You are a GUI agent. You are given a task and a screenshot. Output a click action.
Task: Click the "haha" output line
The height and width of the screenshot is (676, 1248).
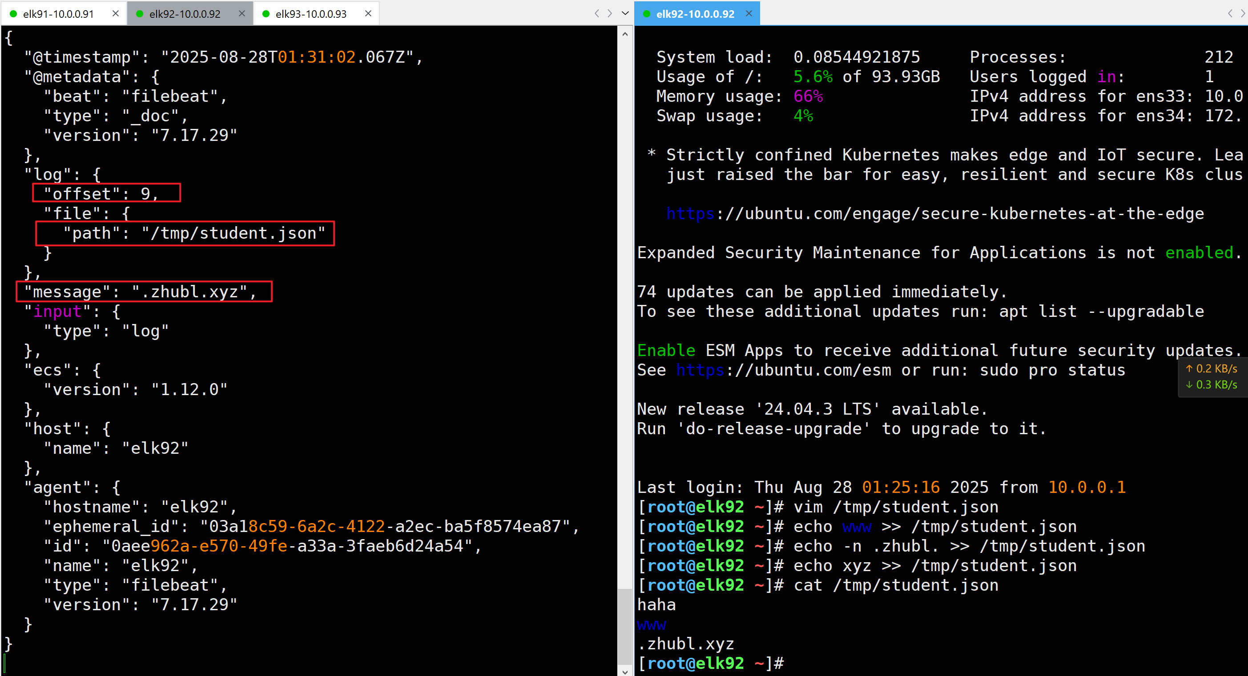(656, 605)
